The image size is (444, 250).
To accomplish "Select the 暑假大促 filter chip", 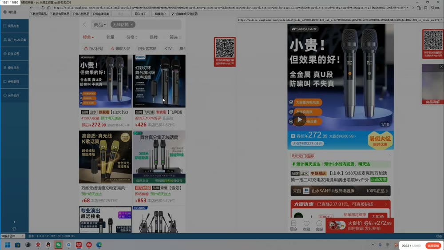I will (x=121, y=48).
